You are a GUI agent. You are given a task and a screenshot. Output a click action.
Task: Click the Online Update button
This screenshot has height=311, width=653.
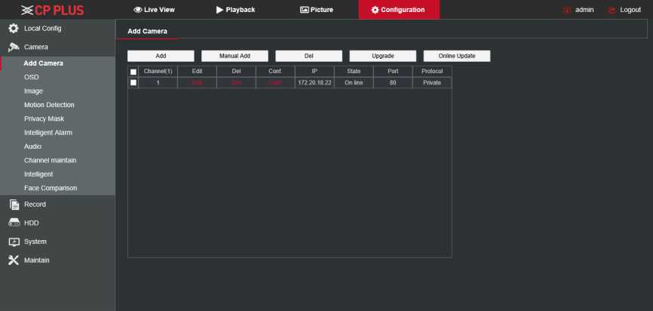457,56
